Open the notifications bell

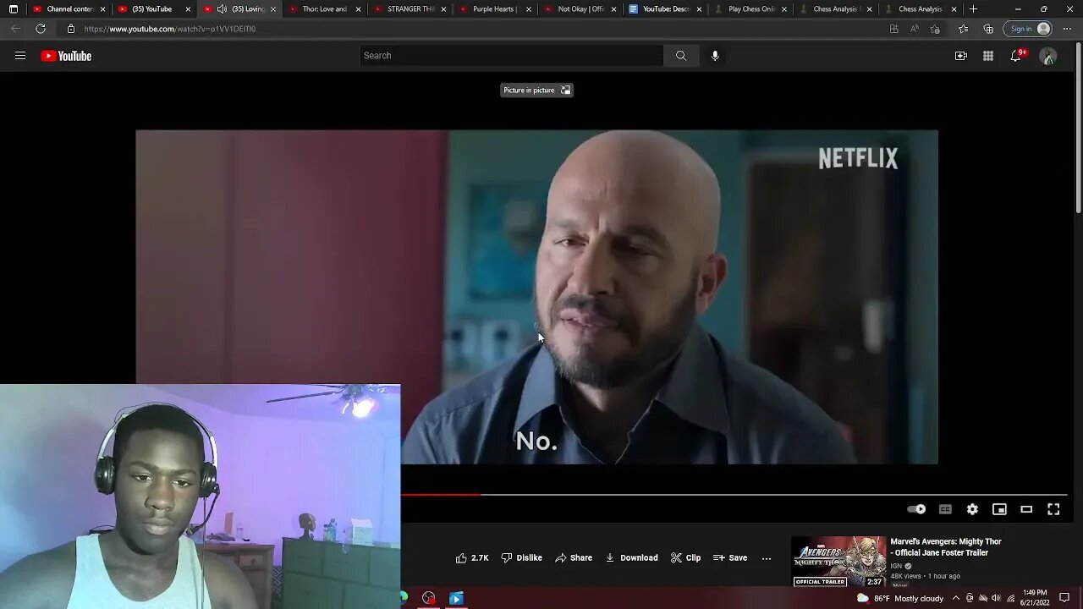(x=1016, y=56)
